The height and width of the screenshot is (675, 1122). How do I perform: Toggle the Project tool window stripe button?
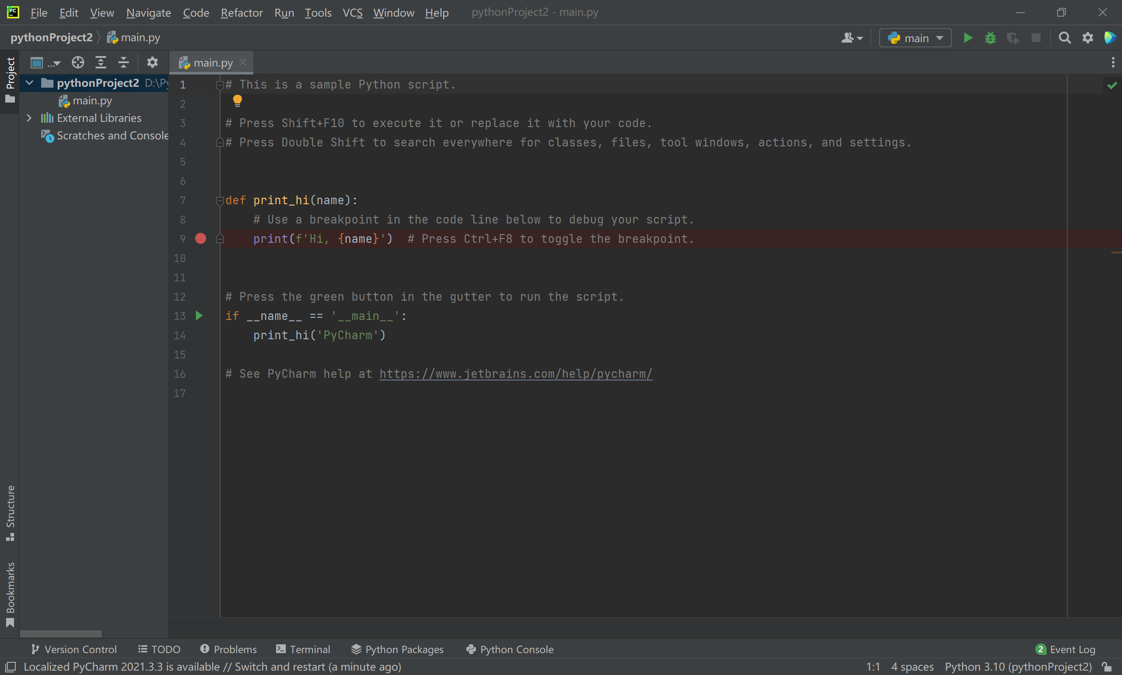[x=10, y=80]
